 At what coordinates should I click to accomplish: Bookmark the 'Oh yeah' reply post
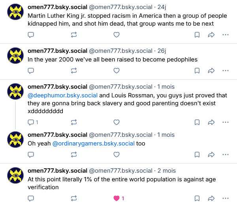pyautogui.click(x=197, y=155)
